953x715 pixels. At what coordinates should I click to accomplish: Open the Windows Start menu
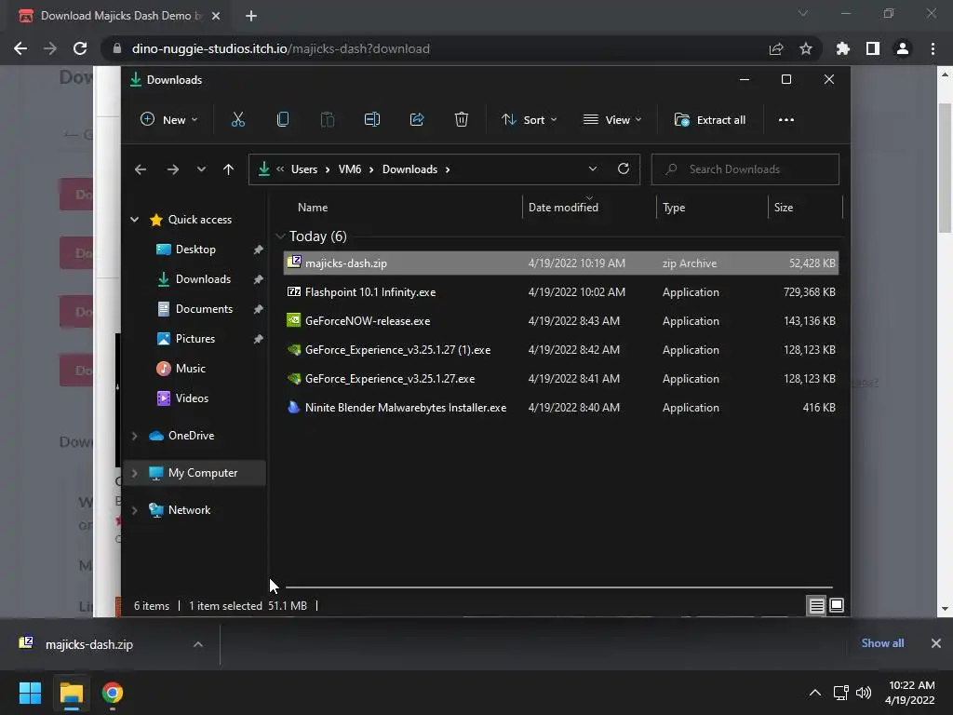(30, 693)
